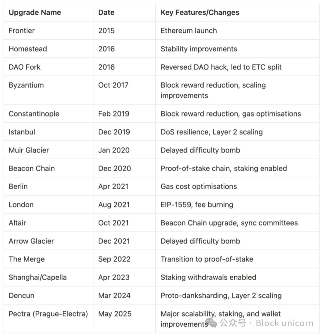
Task: Select the DAO Fork cell
Action: tap(24, 67)
